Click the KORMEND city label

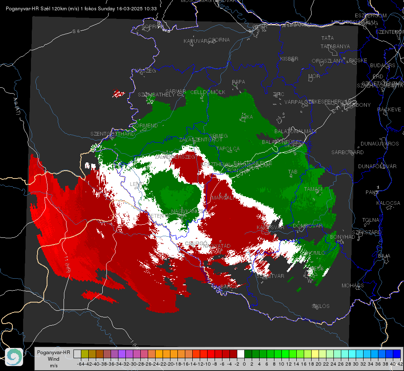(x=145, y=126)
